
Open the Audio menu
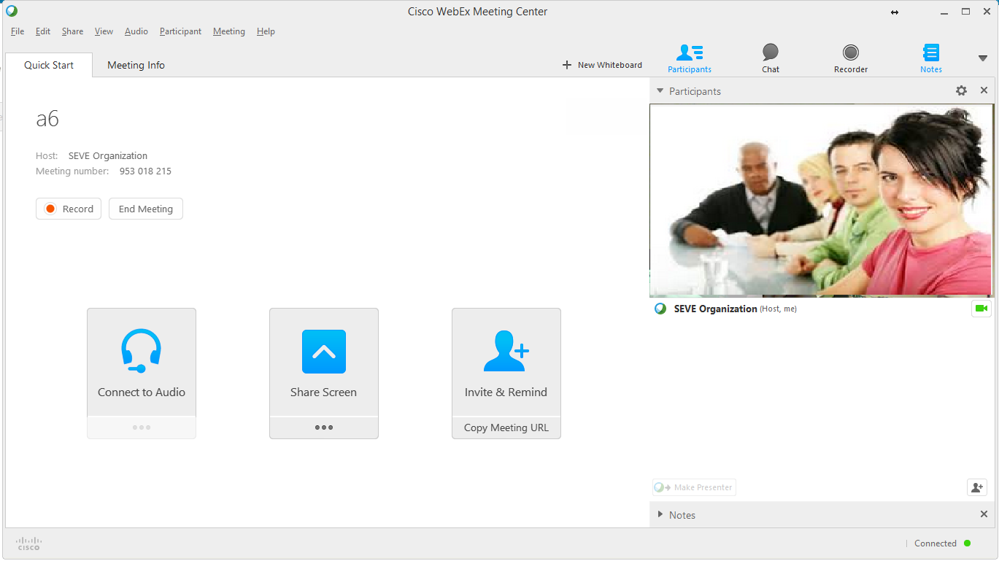[136, 31]
